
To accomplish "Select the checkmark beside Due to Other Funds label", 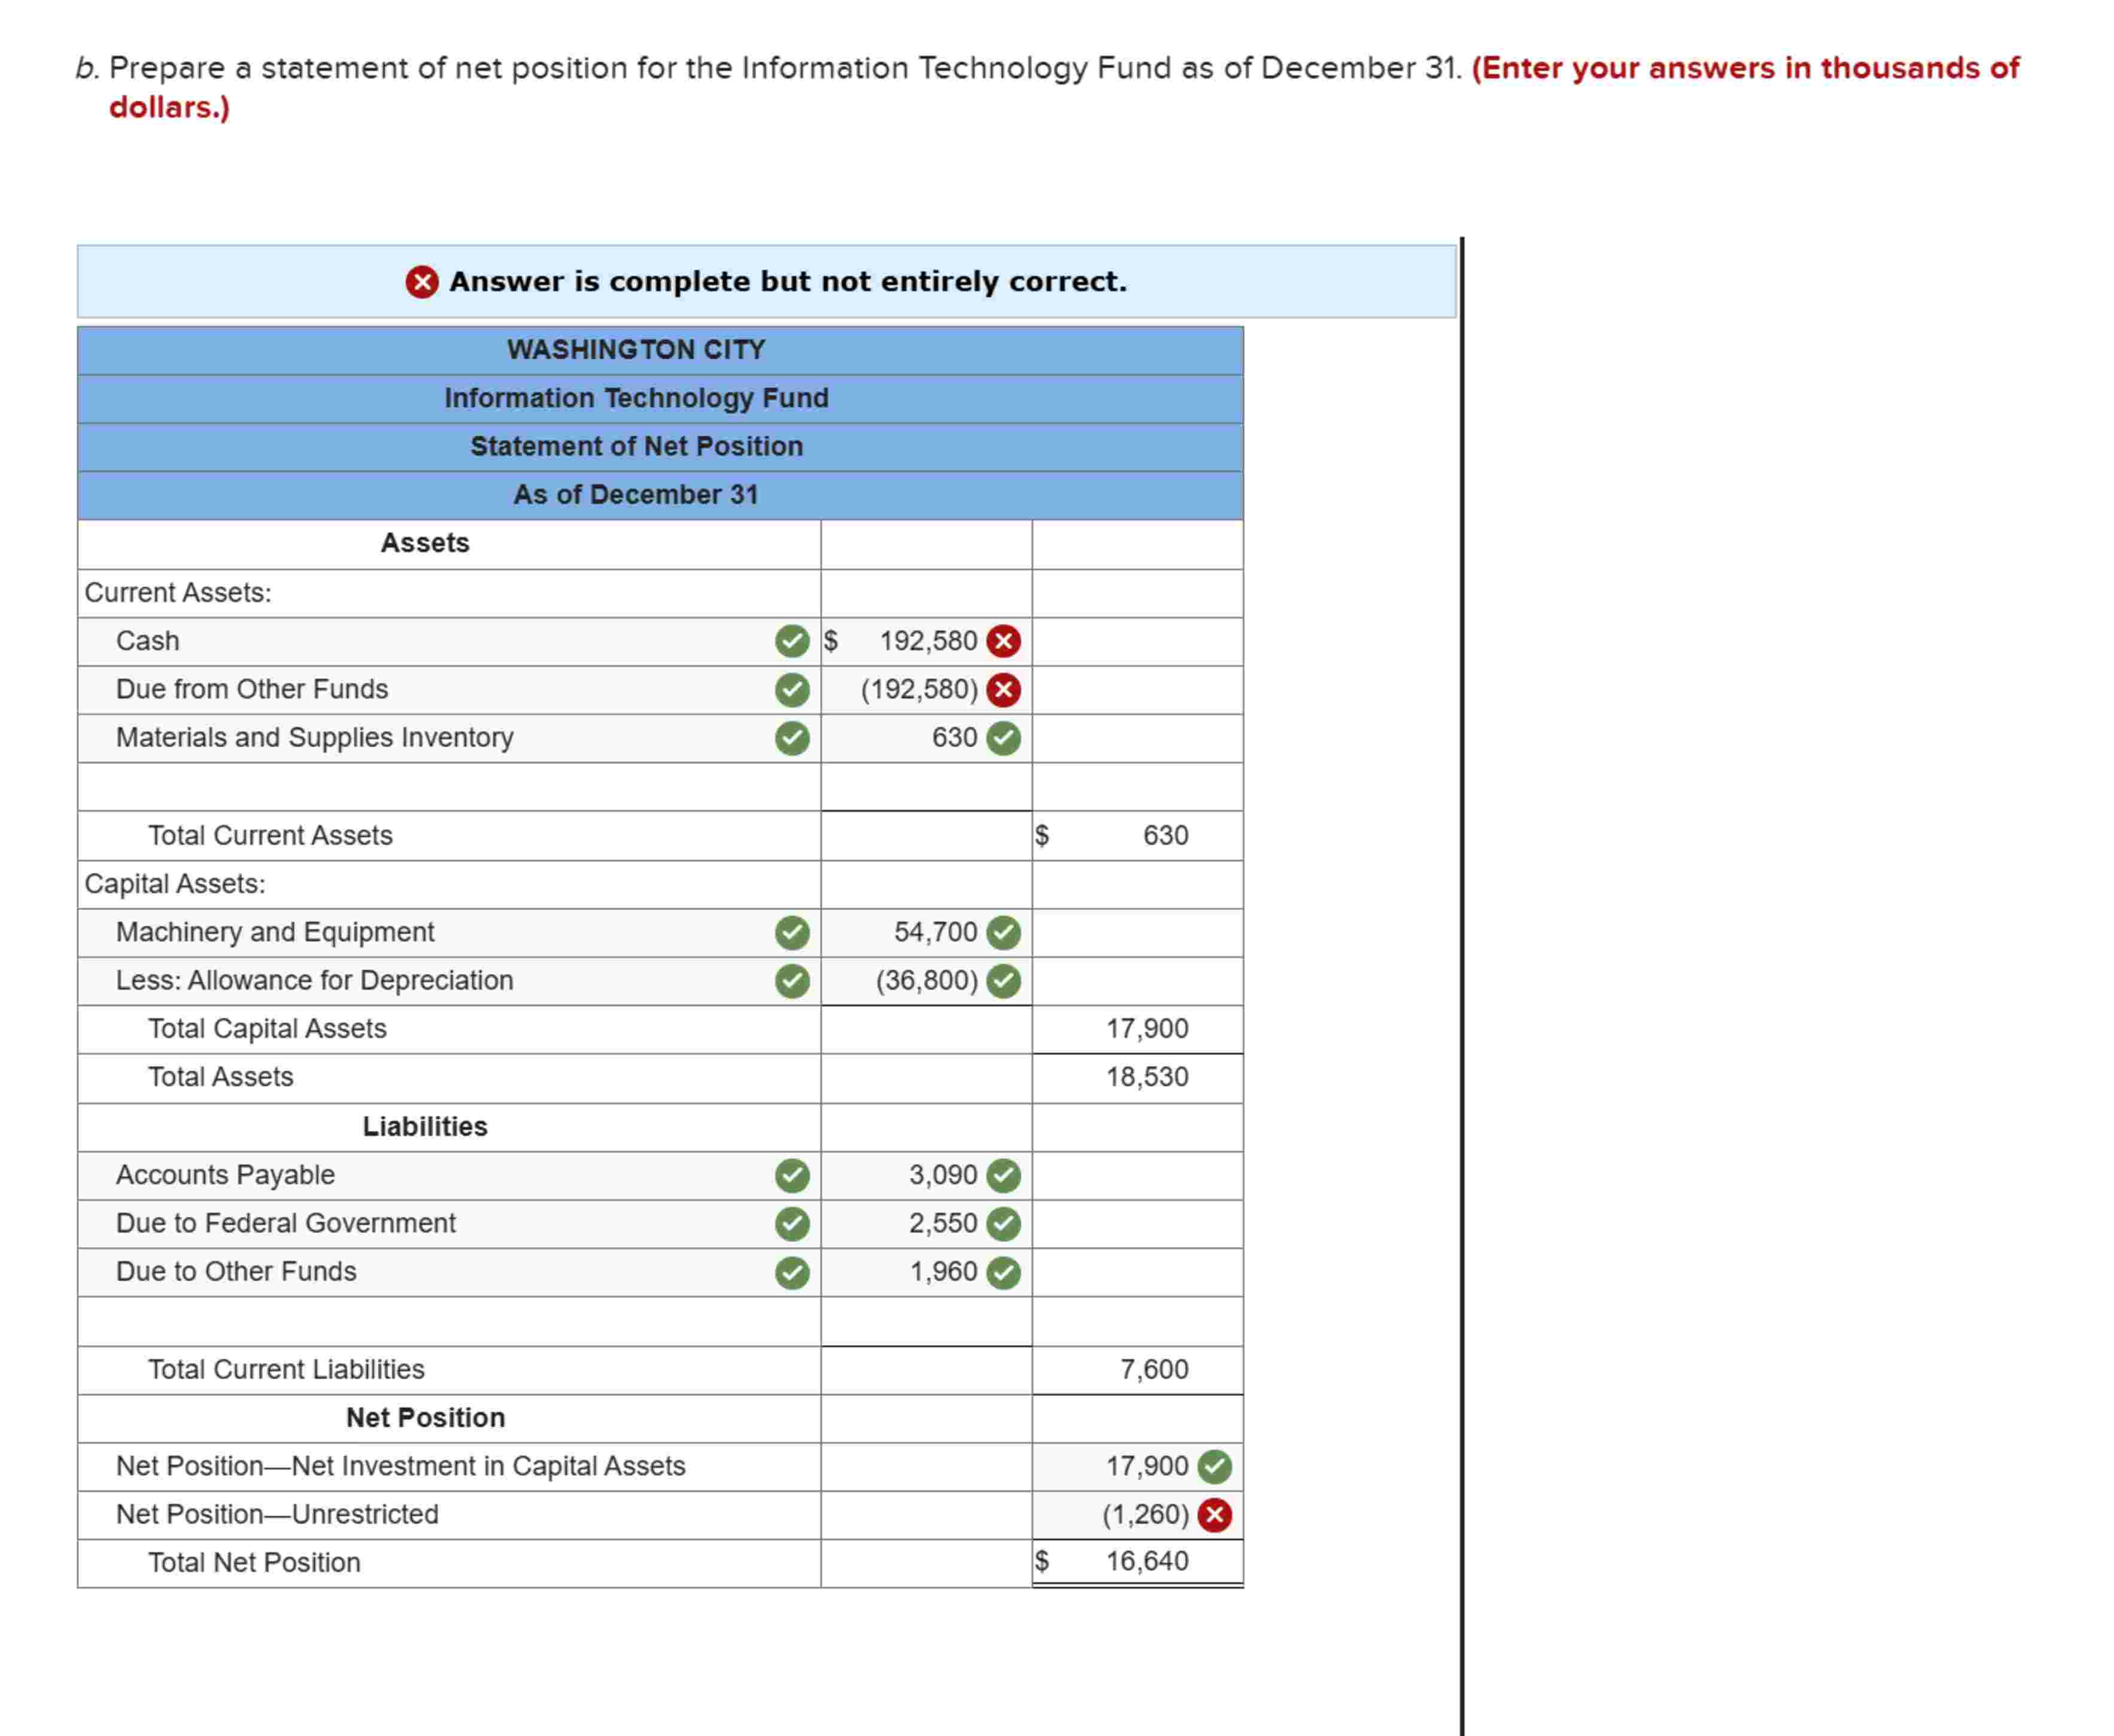I will [791, 1272].
